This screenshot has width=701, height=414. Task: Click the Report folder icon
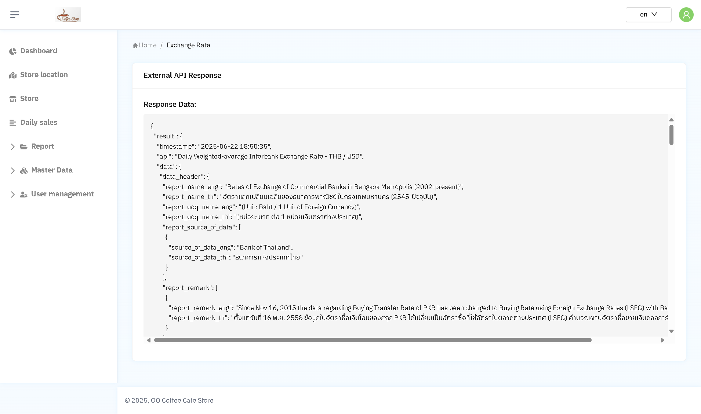[24, 147]
